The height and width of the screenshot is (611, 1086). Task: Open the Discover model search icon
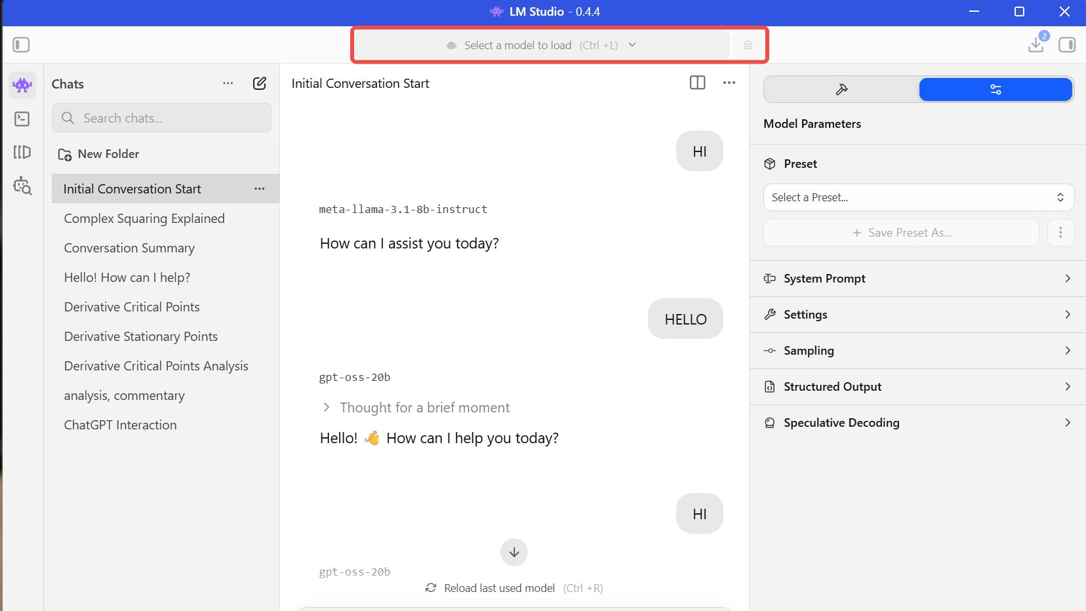point(22,186)
